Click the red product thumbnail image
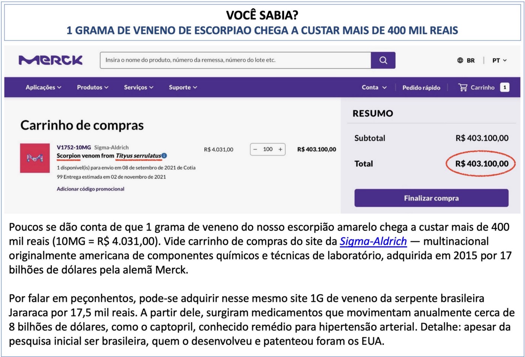The width and height of the screenshot is (525, 357). pos(35,158)
